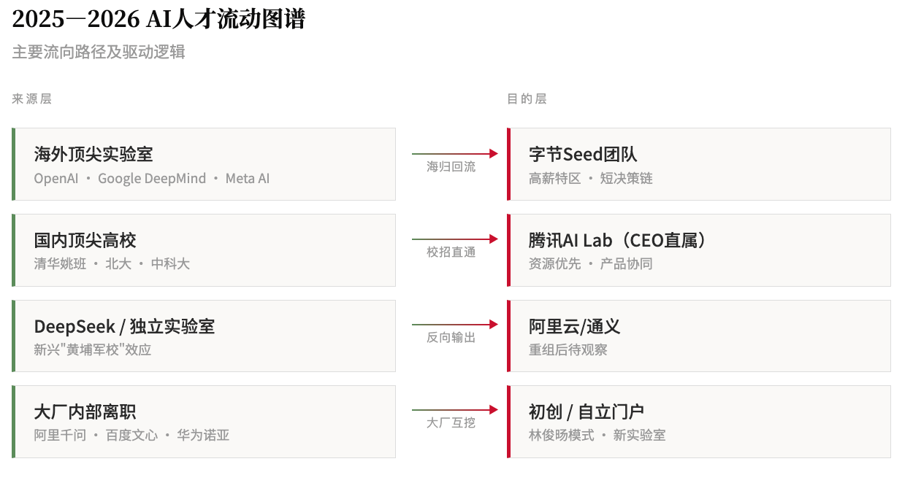This screenshot has width=913, height=483.
Task: Open the 字节Seed团队 destination card
Action: (x=699, y=164)
